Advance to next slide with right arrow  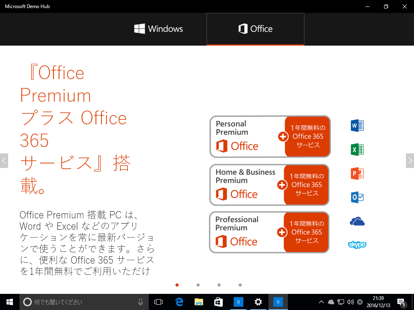tap(410, 161)
